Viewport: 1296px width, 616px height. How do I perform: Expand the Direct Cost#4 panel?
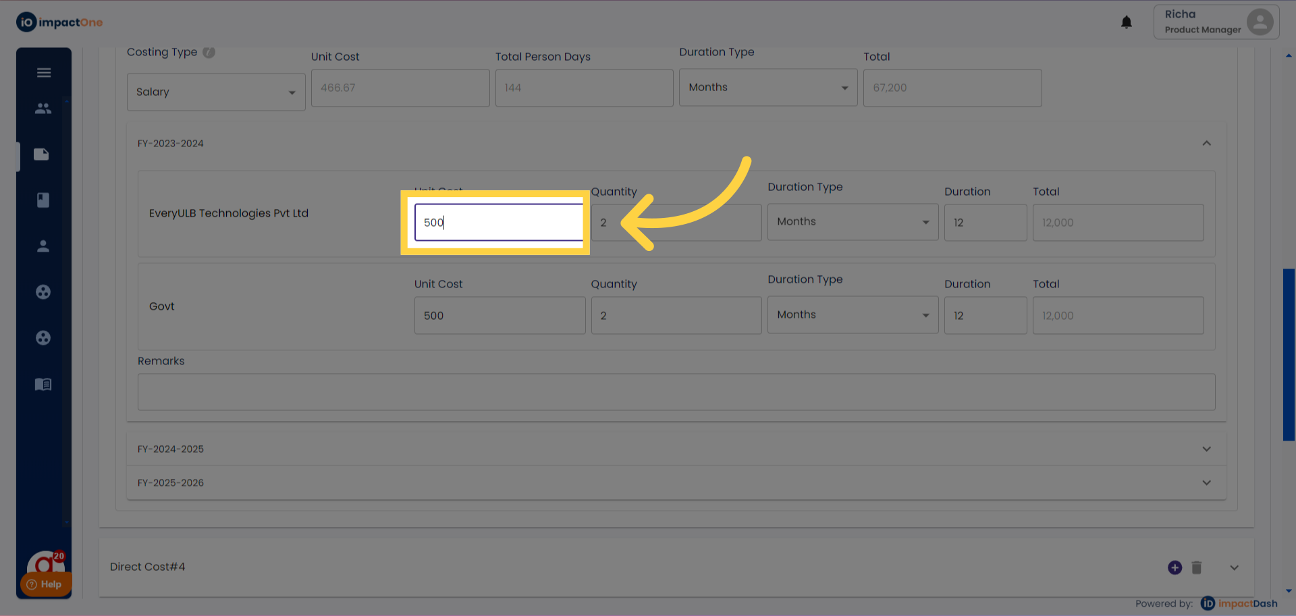click(x=1234, y=567)
